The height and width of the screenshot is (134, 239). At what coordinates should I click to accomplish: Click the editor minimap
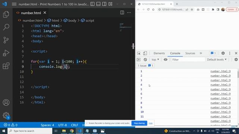pyautogui.click(x=125, y=27)
